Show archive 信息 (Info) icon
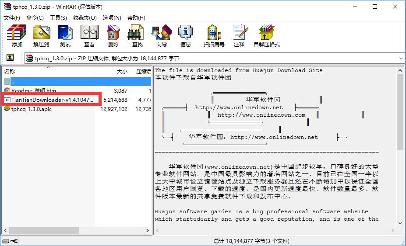The height and width of the screenshot is (246, 406). (185, 32)
